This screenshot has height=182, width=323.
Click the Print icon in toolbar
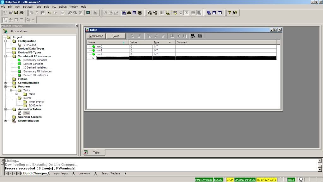tap(21, 13)
